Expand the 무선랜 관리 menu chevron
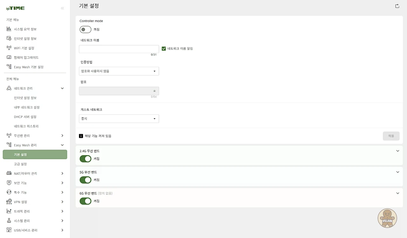Image resolution: width=407 pixels, height=238 pixels. click(x=62, y=136)
